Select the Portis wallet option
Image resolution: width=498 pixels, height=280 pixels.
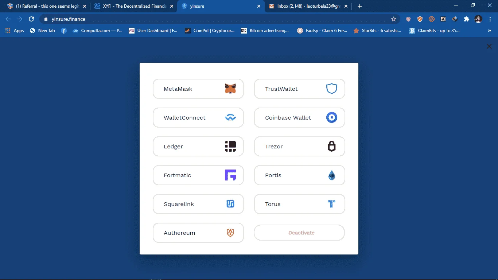coord(300,175)
